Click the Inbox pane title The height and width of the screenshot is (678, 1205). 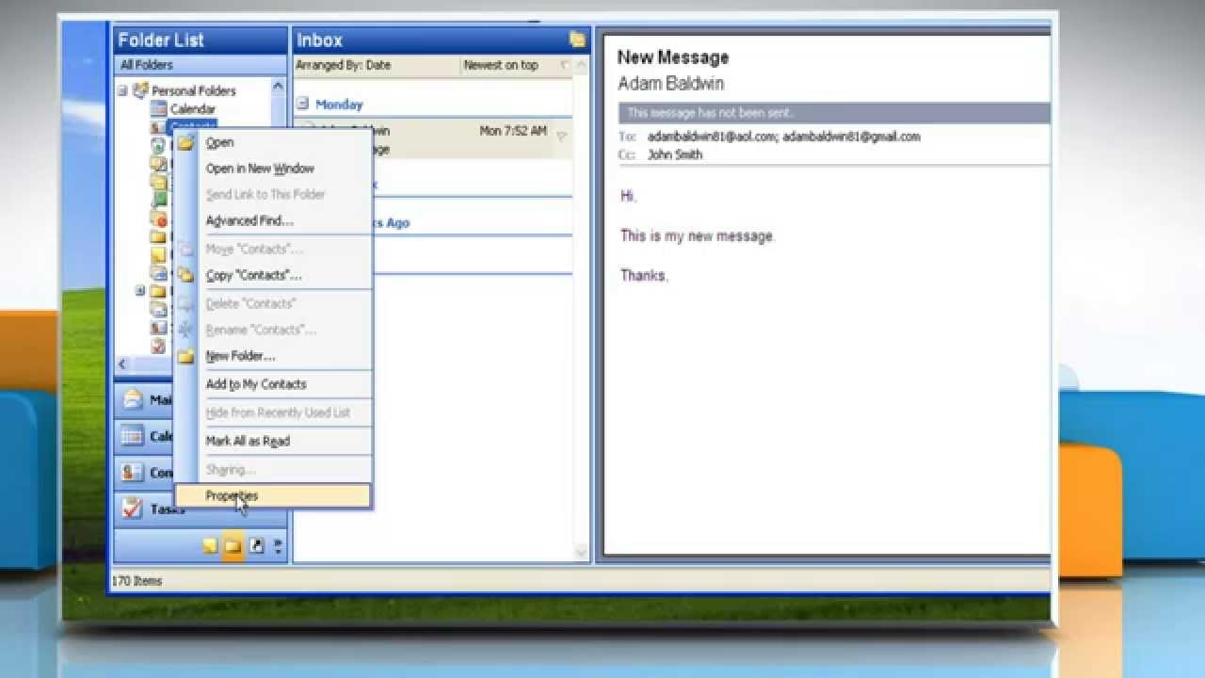click(x=320, y=40)
